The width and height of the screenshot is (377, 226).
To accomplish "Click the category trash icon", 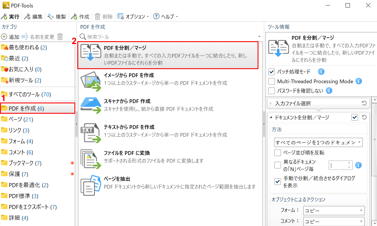I will (60, 37).
